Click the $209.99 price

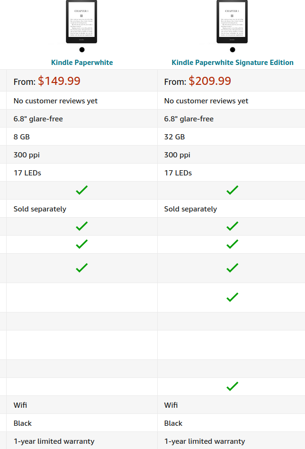point(210,81)
